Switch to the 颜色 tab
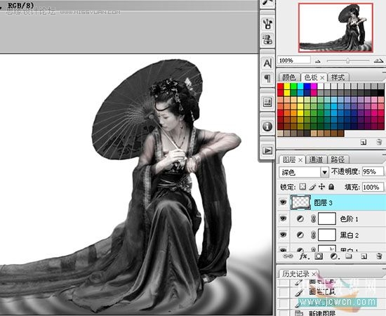Screen dimensions: 386x316 (289, 77)
